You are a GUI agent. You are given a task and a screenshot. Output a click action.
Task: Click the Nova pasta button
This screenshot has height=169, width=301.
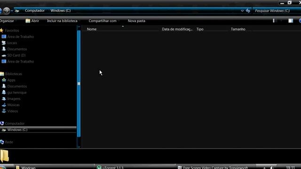pos(136,21)
